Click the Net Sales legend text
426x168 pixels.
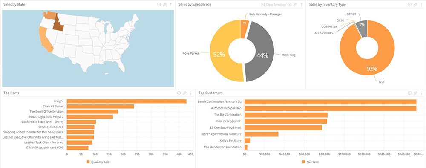coord(313,162)
